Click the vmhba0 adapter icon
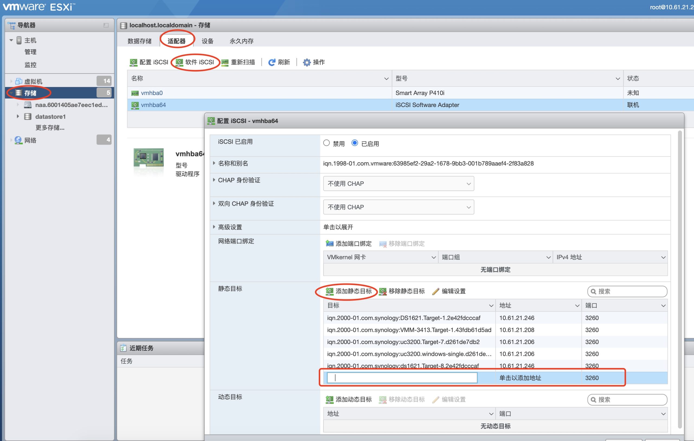 [x=135, y=93]
